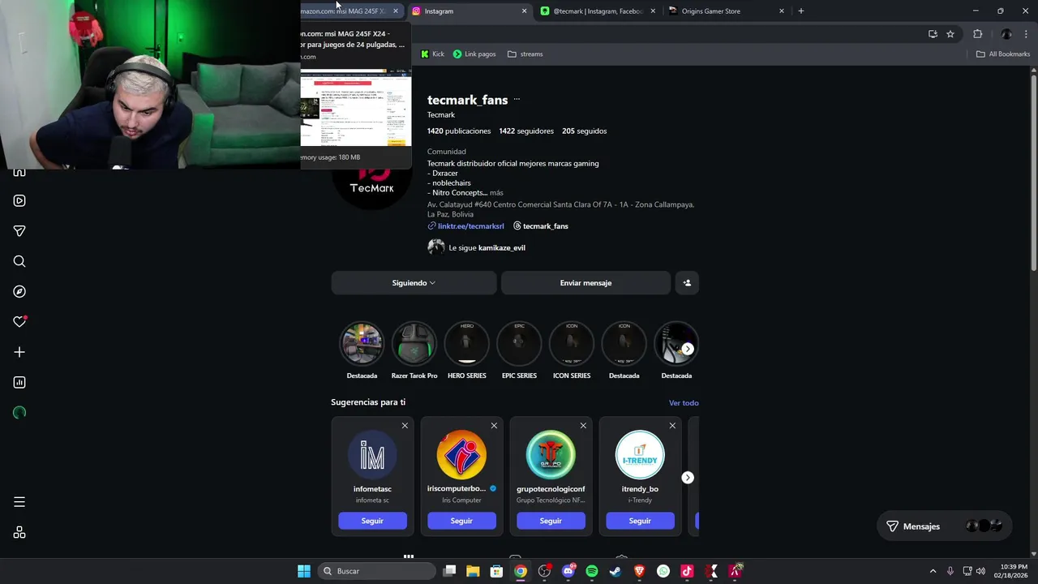This screenshot has width=1038, height=584.
Task: Follow grupotecnologiconf with Seguir button
Action: [x=551, y=521]
